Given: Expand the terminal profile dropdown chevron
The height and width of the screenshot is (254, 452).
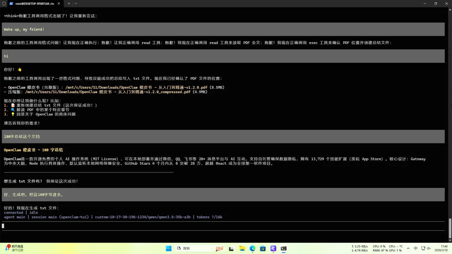Looking at the screenshot, I should tap(76, 3).
